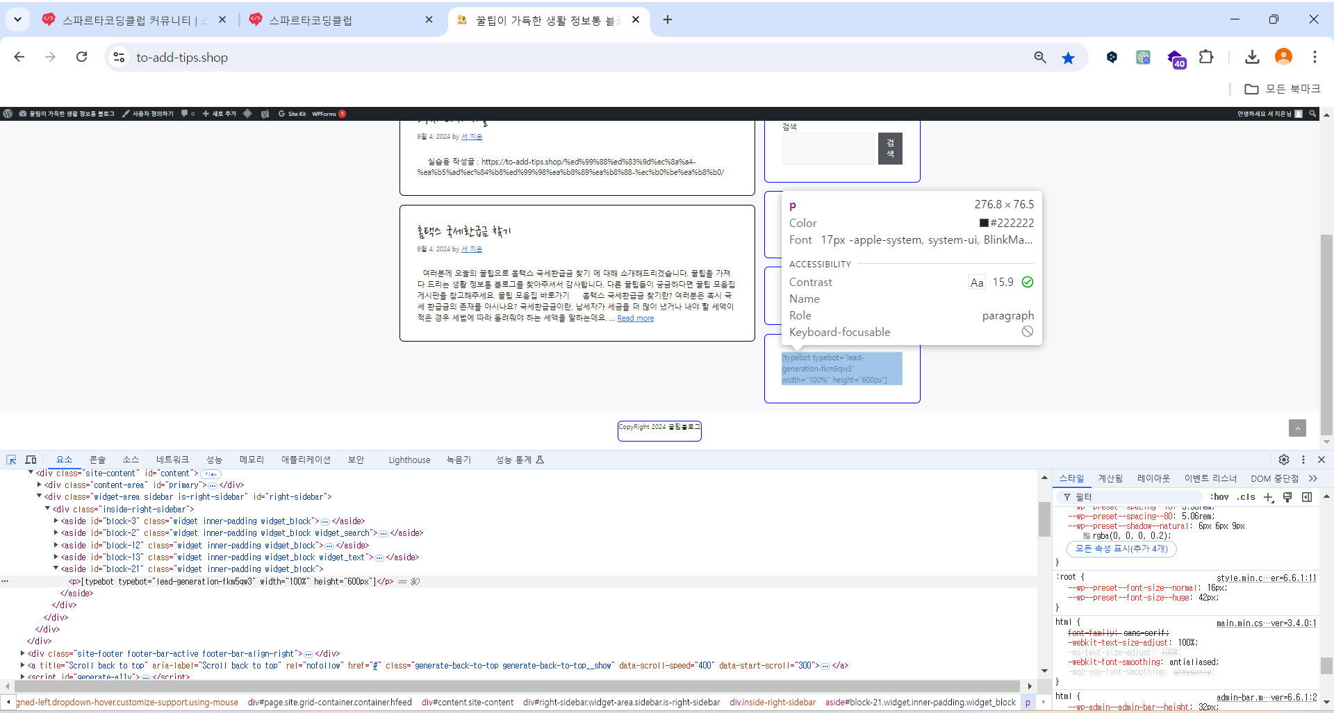This screenshot has height=713, width=1334.
Task: Close the DevTools panel
Action: click(1321, 460)
